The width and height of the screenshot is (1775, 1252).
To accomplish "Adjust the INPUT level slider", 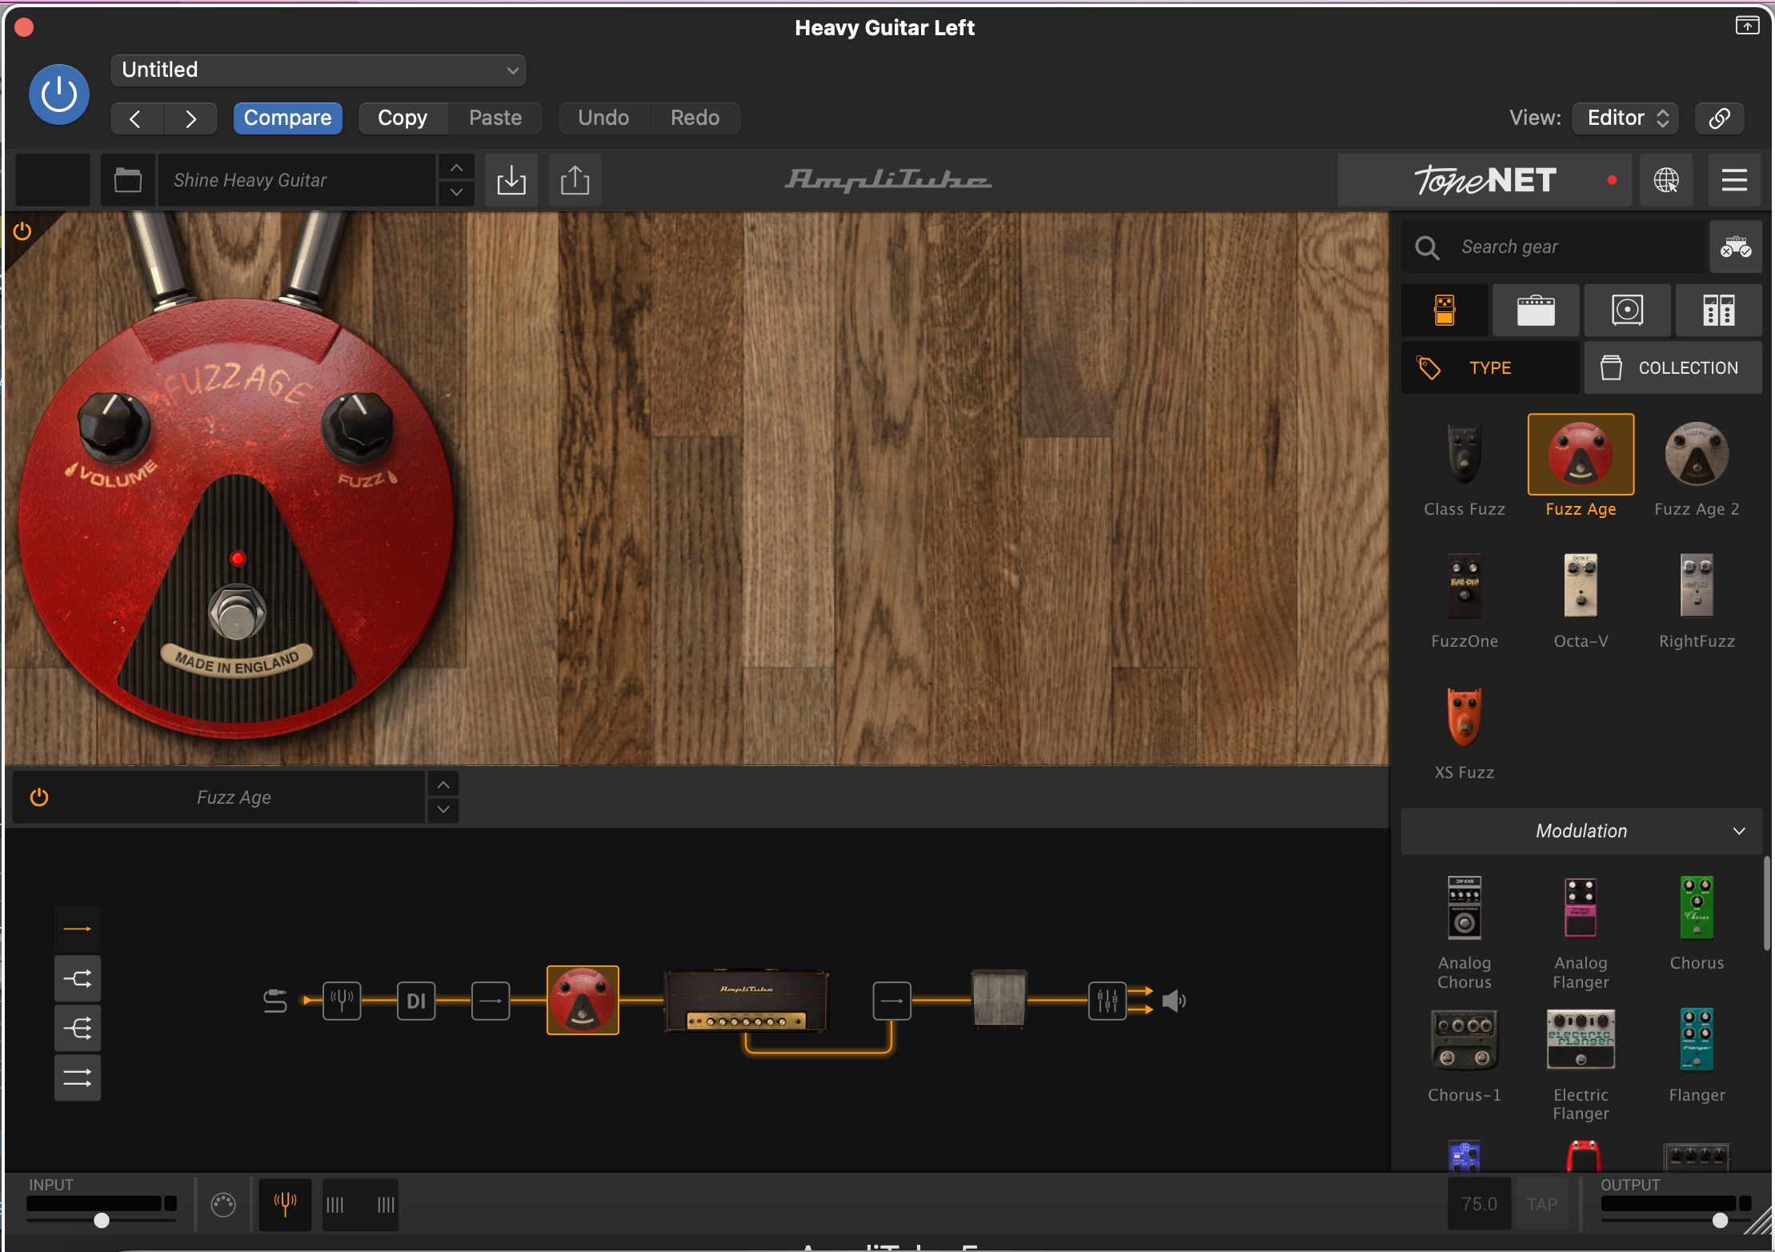I will tap(102, 1220).
